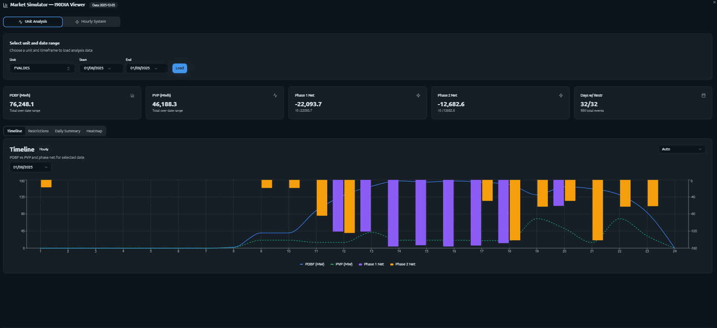Open the End date selector
This screenshot has width=717, height=328.
point(147,68)
